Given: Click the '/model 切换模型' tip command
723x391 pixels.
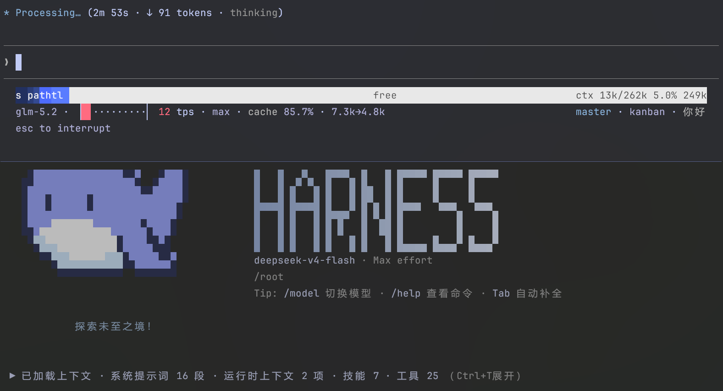Looking at the screenshot, I should [x=328, y=293].
